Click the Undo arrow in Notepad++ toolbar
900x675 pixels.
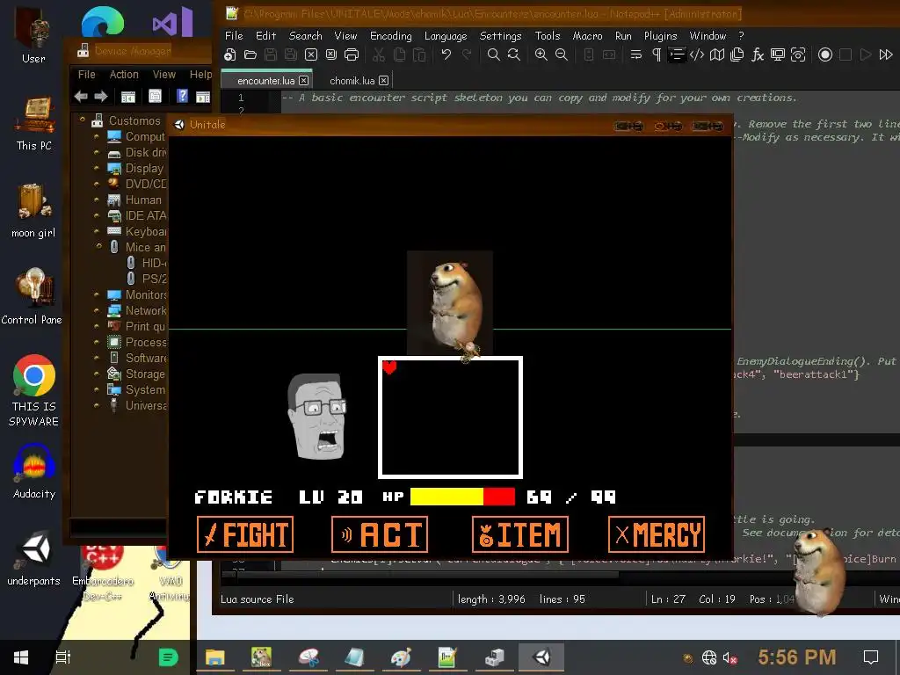(x=446, y=54)
